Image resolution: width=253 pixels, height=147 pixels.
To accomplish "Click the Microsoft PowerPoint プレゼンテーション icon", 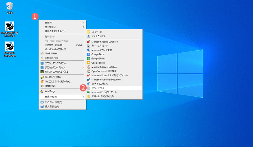I will pyautogui.click(x=89, y=75).
